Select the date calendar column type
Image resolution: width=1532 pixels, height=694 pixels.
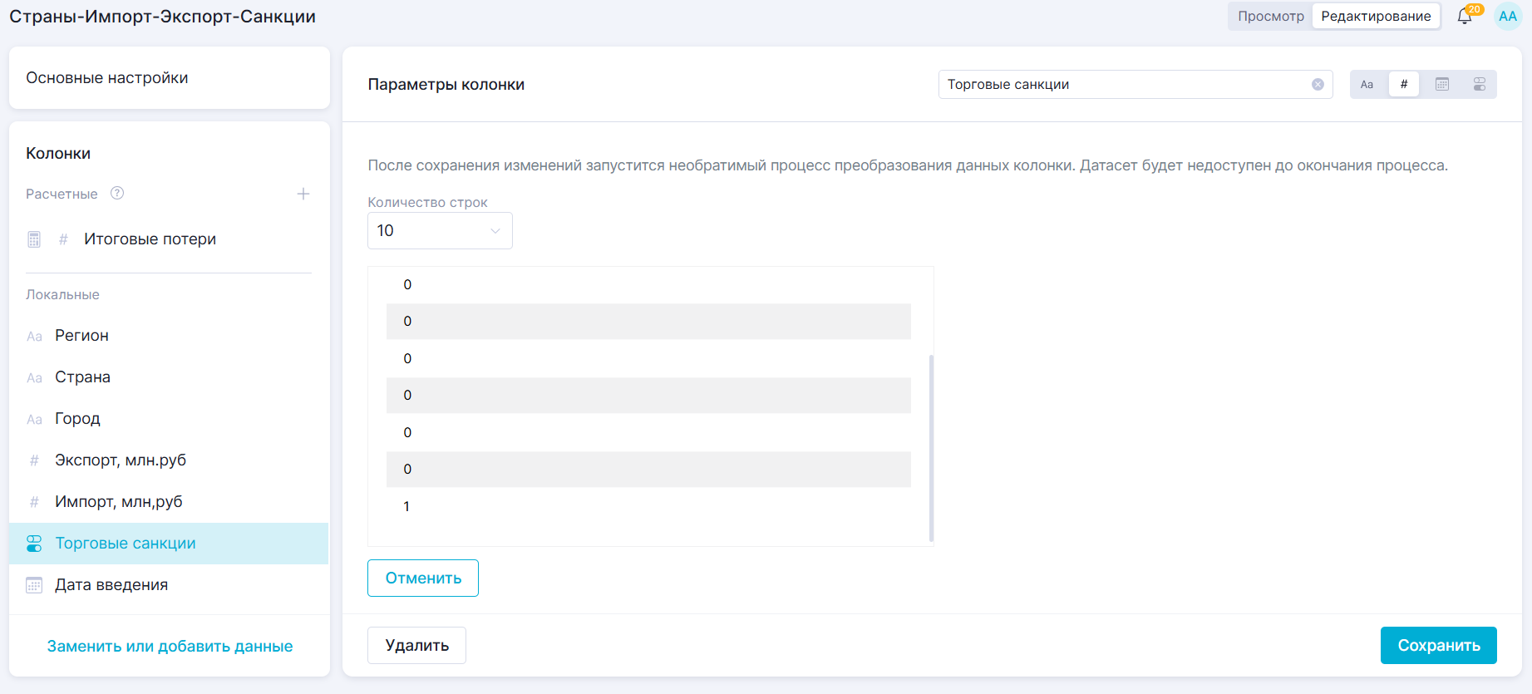pos(1442,85)
